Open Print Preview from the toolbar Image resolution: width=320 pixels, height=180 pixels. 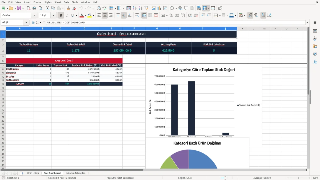coord(41,8)
